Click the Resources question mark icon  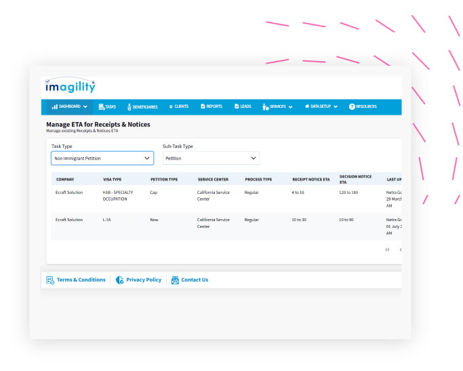352,106
